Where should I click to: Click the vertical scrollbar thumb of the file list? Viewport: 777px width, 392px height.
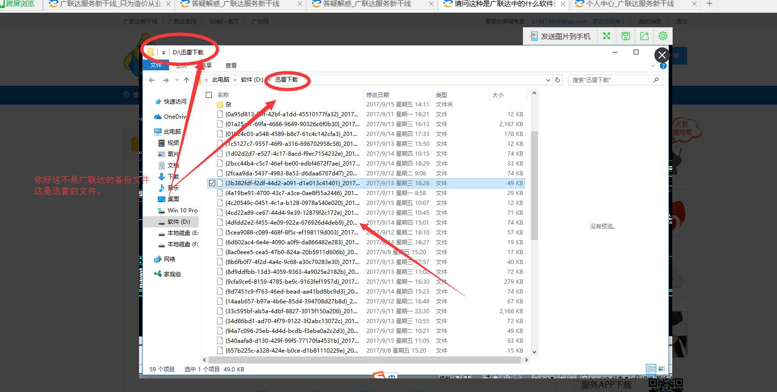(x=534, y=185)
